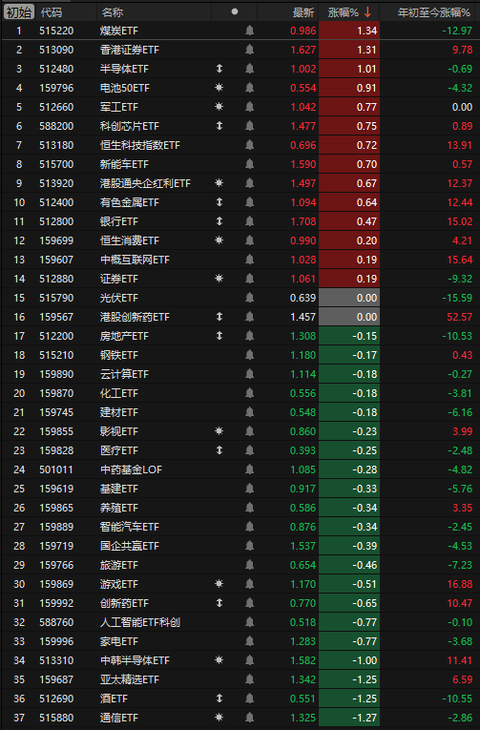The width and height of the screenshot is (480, 730).
Task: Toggle sort direction arrow on 涨幅% header
Action: [x=367, y=12]
